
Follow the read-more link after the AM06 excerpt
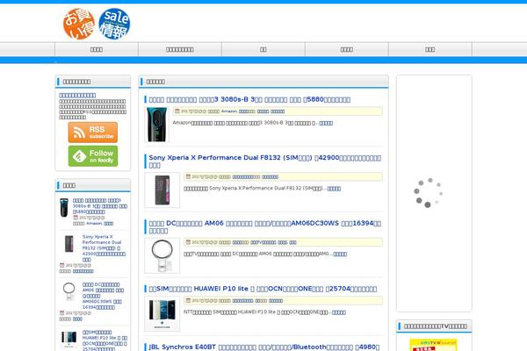(x=340, y=254)
